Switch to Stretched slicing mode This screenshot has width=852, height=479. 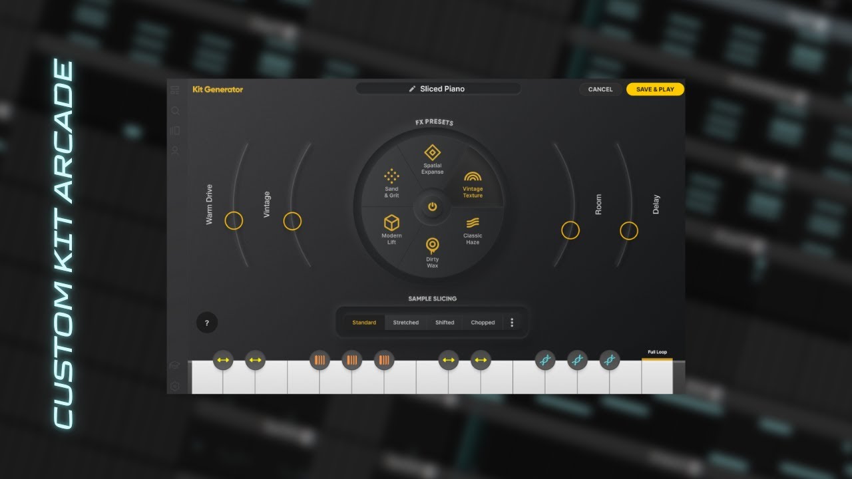(x=406, y=323)
